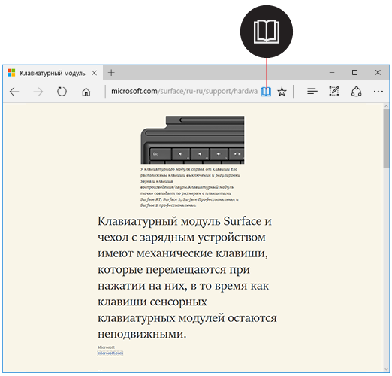Open Make a Web Note tool
This screenshot has height=376, width=392.
(x=334, y=92)
